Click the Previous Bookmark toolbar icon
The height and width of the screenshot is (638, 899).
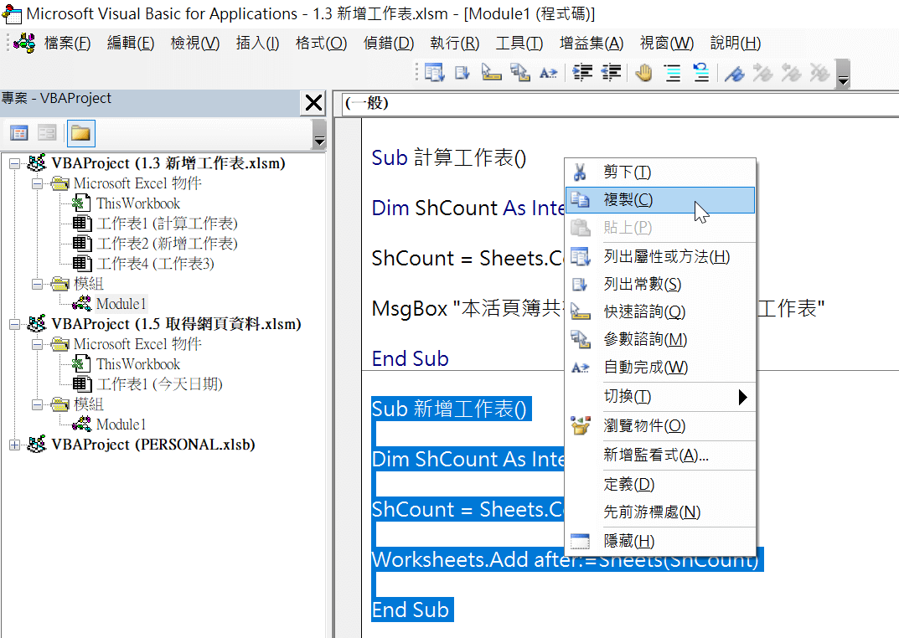pyautogui.click(x=791, y=74)
